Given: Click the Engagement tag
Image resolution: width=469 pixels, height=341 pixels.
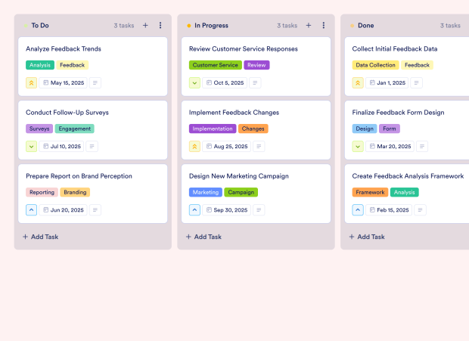Looking at the screenshot, I should pyautogui.click(x=74, y=129).
